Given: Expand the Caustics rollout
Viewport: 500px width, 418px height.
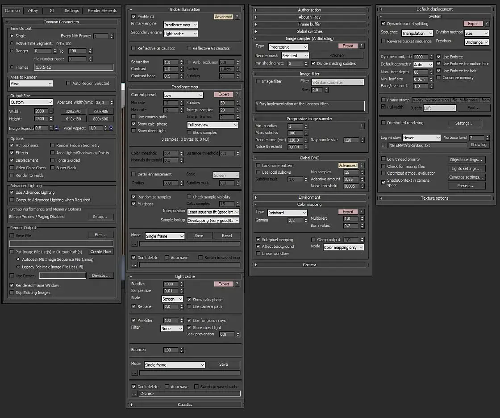Looking at the screenshot, I should click(185, 405).
